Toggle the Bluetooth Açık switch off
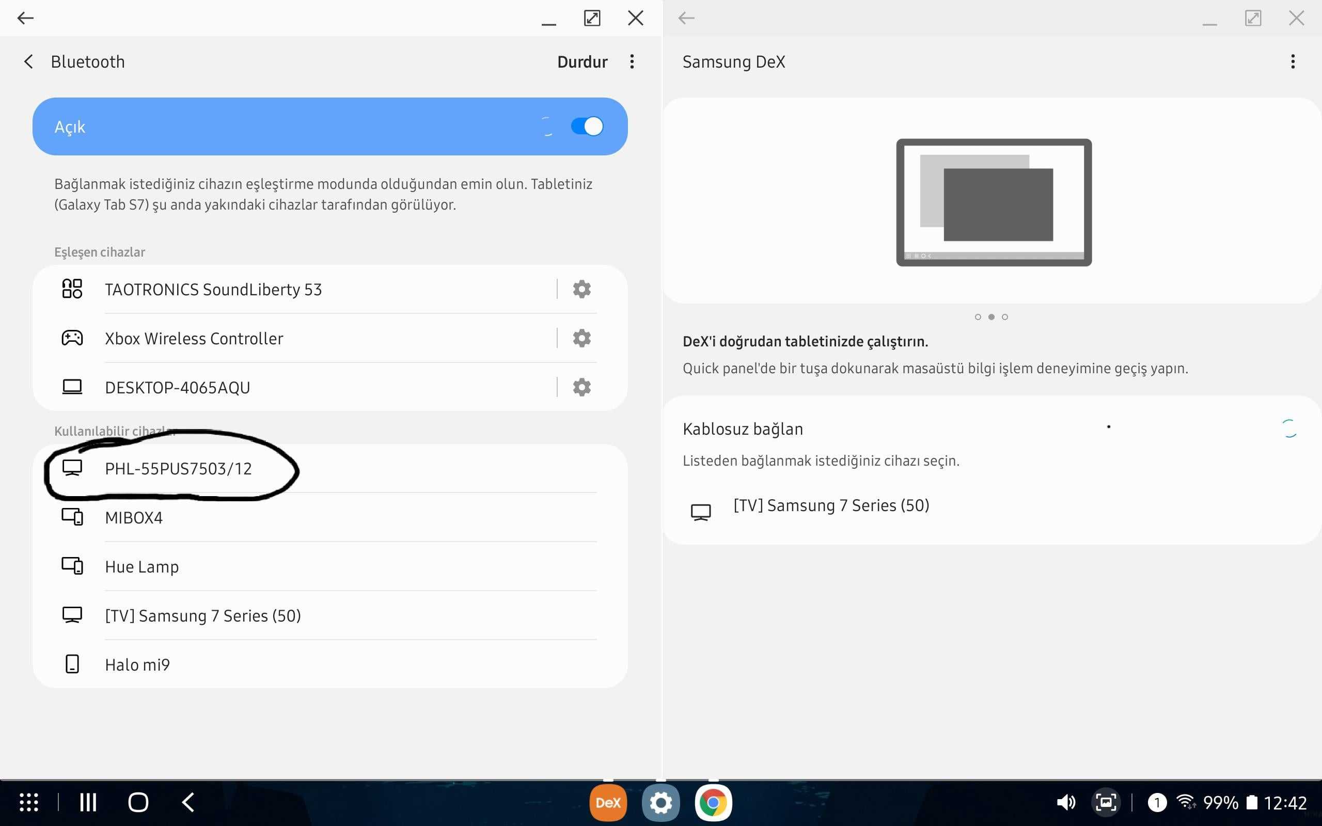This screenshot has width=1322, height=826. pyautogui.click(x=587, y=126)
